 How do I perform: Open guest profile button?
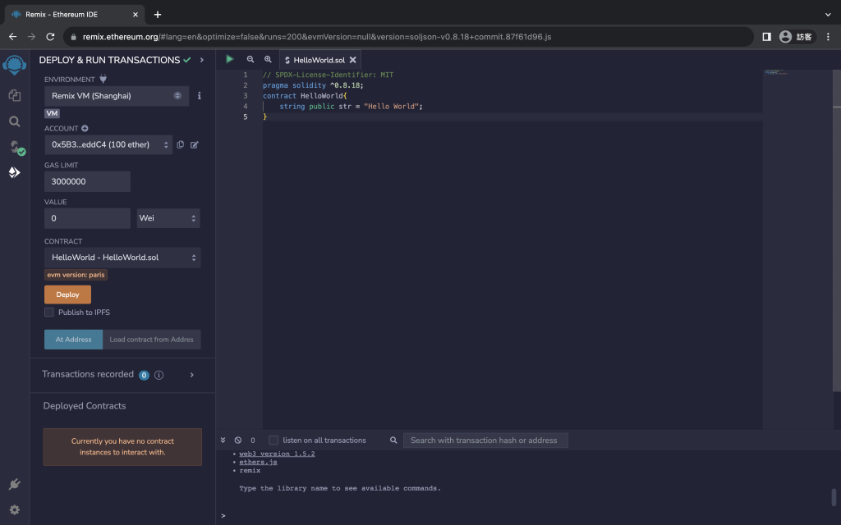point(797,36)
